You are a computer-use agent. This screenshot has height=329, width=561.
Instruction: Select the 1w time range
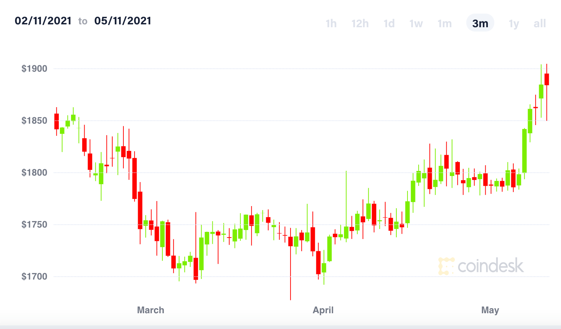coord(416,24)
